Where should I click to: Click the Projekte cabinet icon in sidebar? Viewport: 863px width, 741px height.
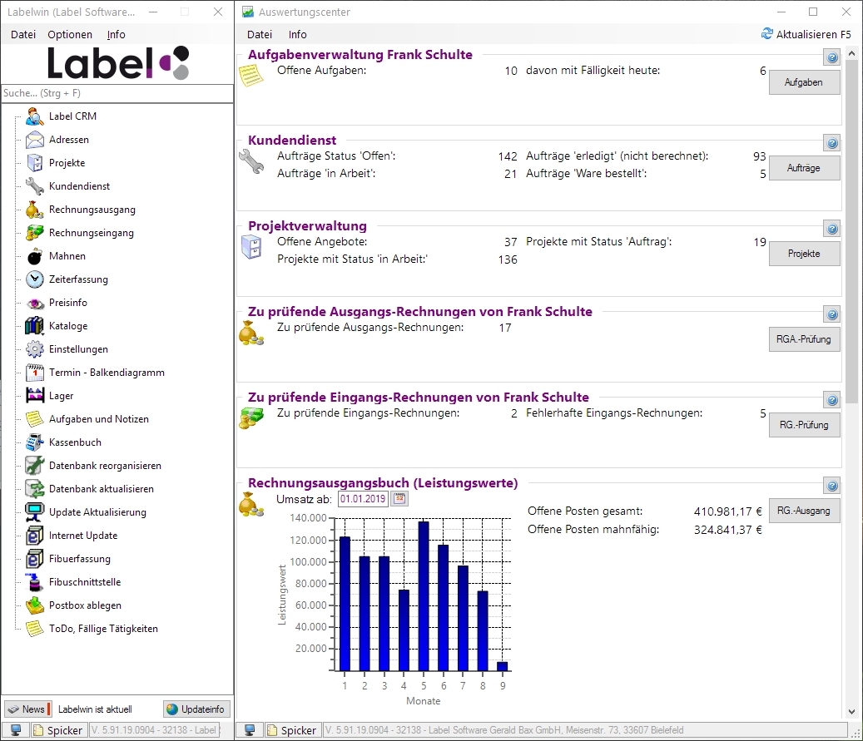click(35, 163)
